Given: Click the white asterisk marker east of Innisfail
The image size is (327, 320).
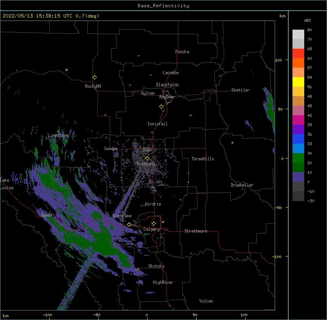Looking at the screenshot, I should [190, 115].
